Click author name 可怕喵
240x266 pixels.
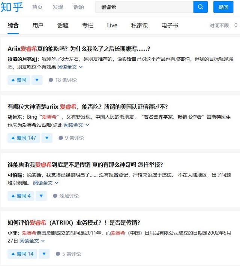click(x=15, y=175)
